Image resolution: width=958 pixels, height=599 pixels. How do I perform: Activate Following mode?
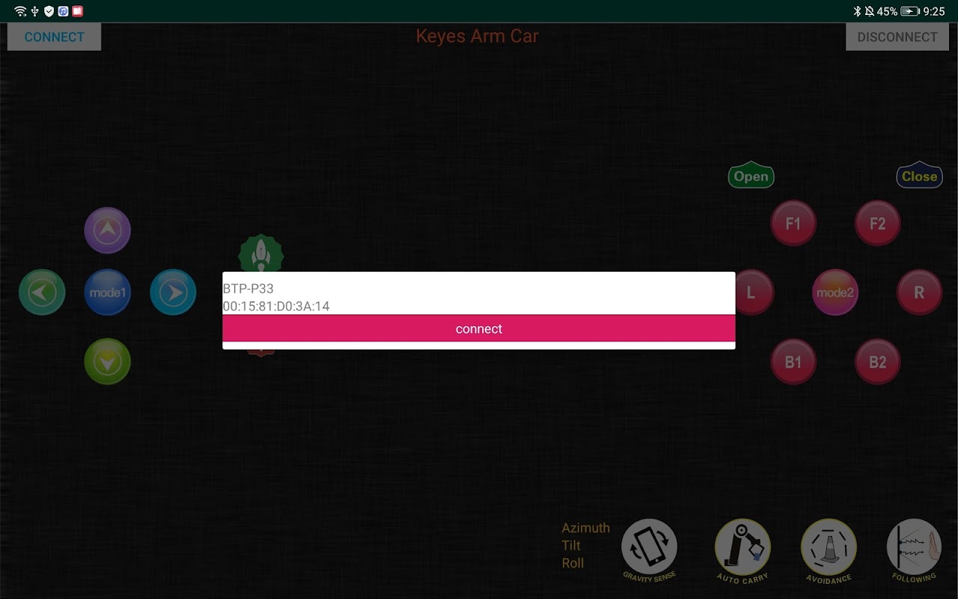coord(914,550)
